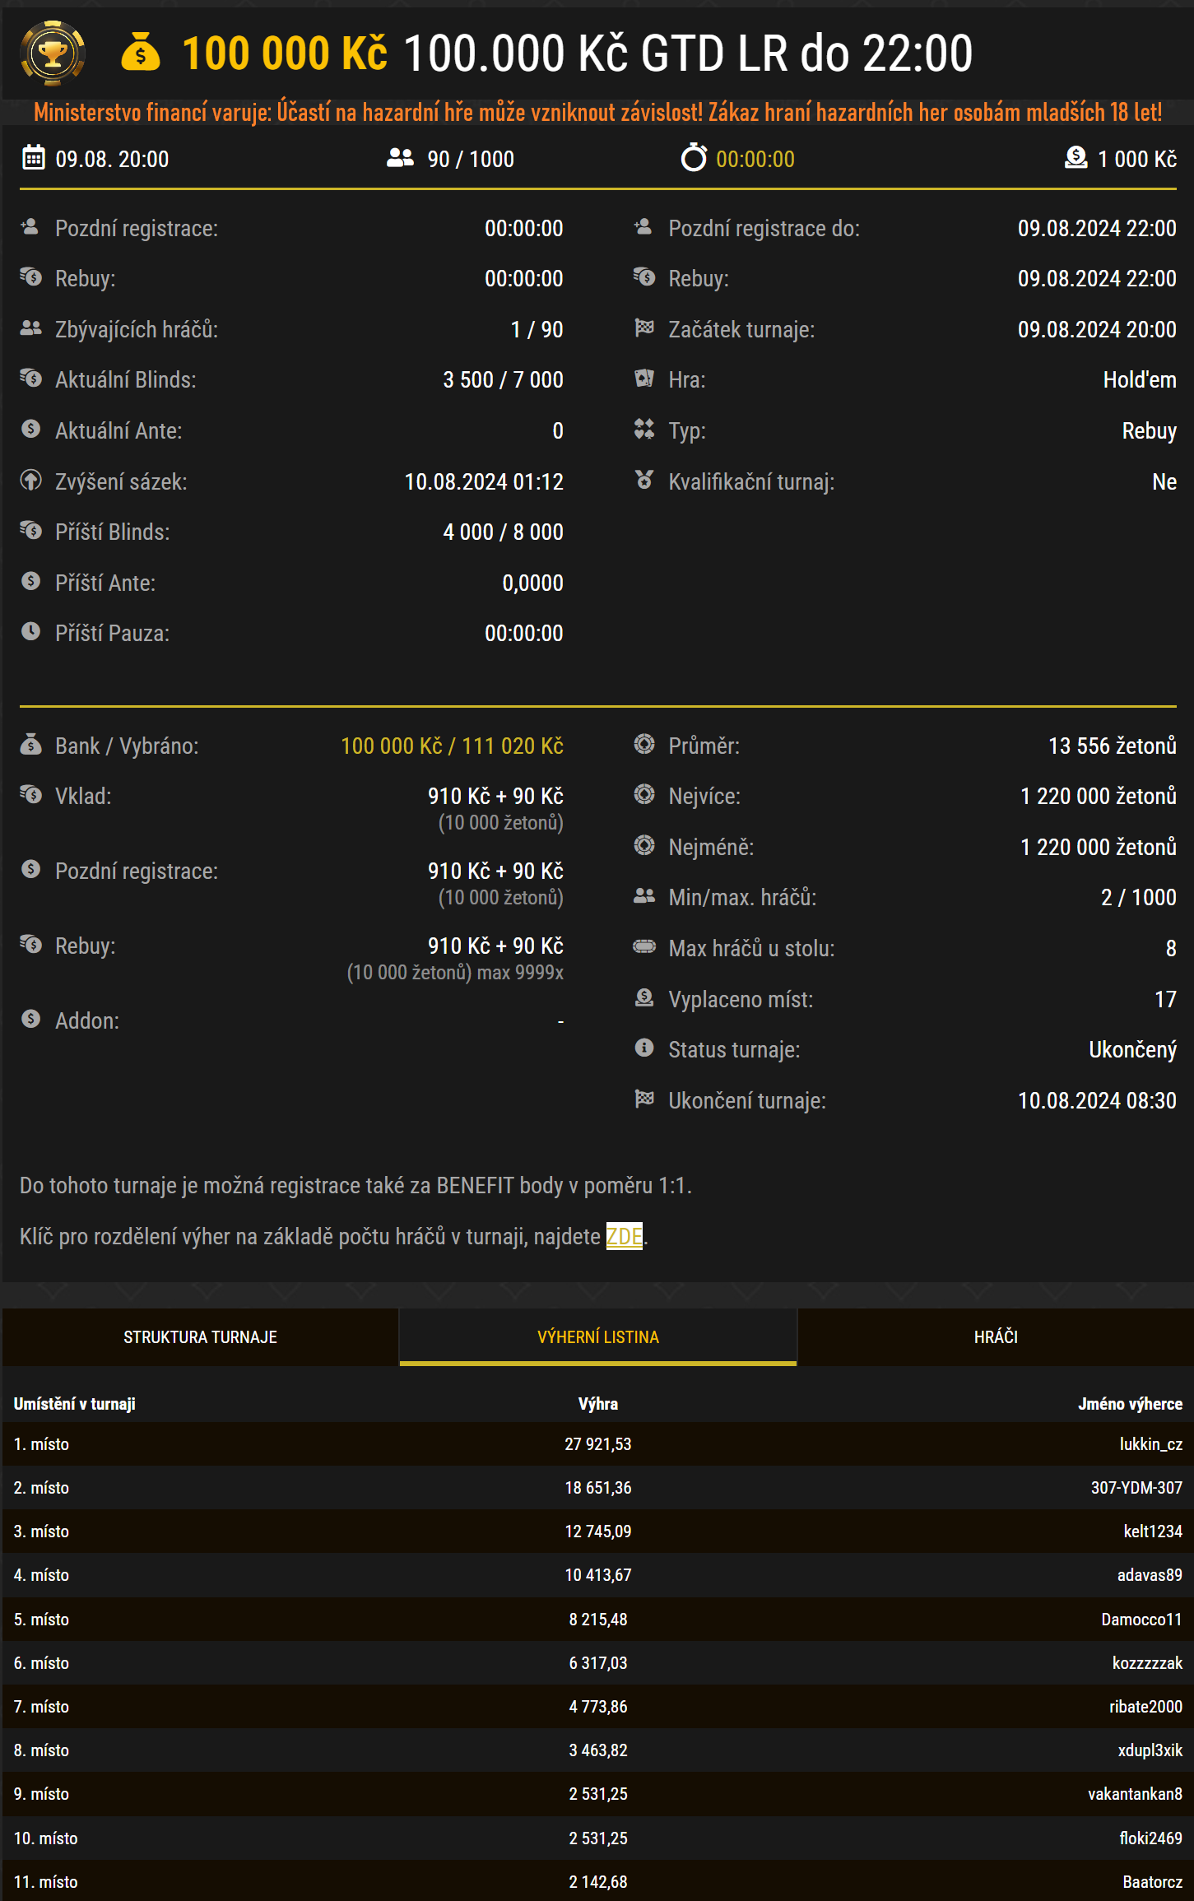The image size is (1194, 1901).
Task: Follow the ZDE payout key link
Action: (x=624, y=1236)
